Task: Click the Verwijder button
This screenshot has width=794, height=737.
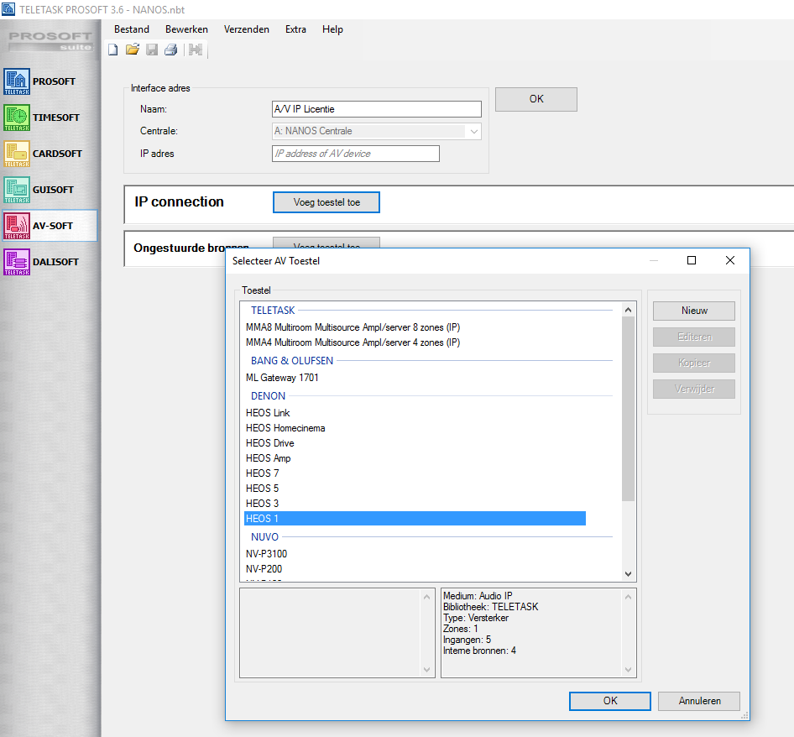Action: (694, 389)
